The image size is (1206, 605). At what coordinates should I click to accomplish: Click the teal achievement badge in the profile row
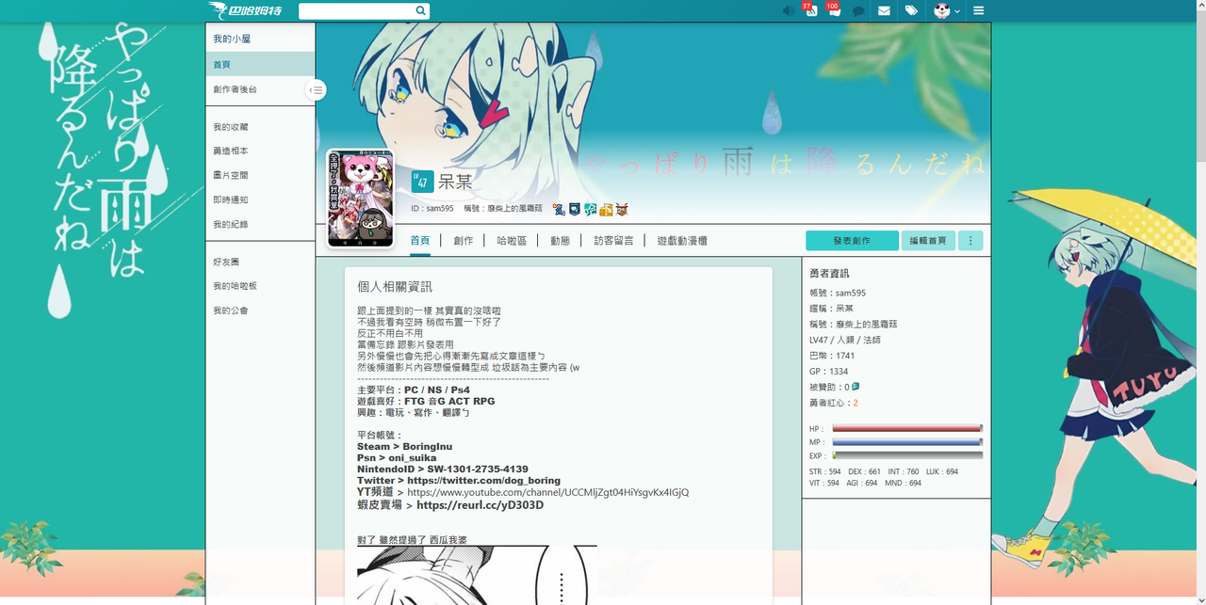(590, 209)
